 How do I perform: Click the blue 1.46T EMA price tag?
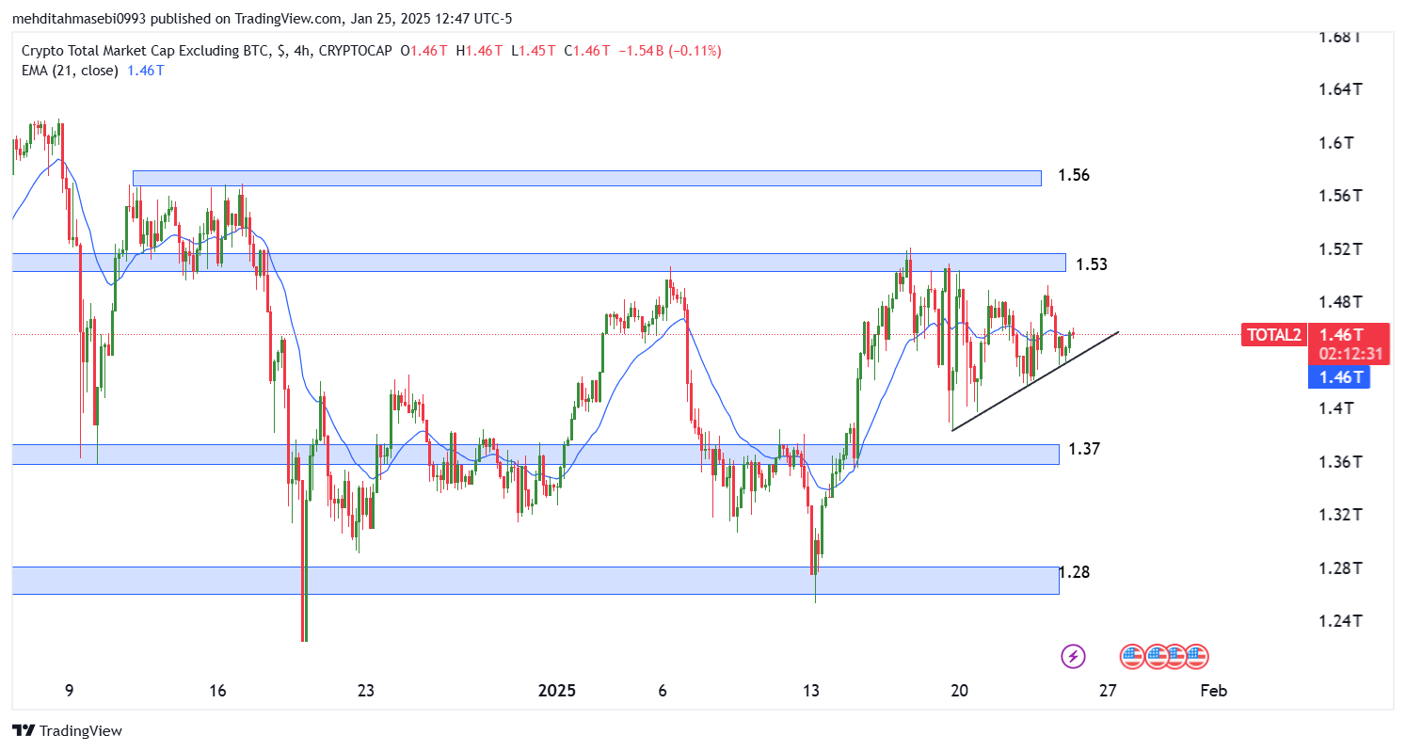point(1338,377)
